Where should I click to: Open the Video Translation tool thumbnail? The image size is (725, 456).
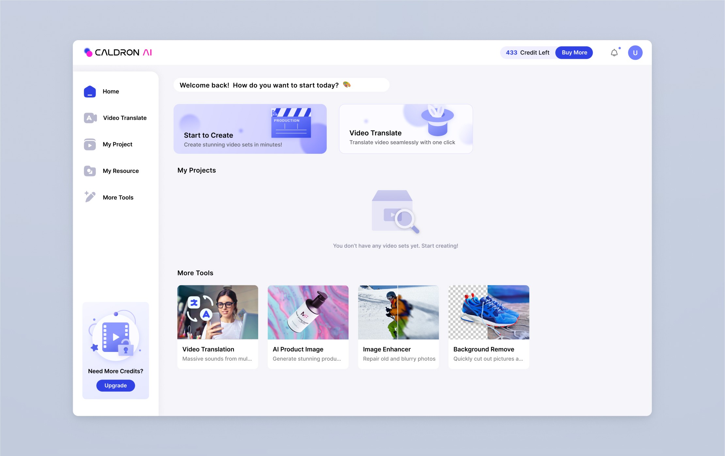217,312
